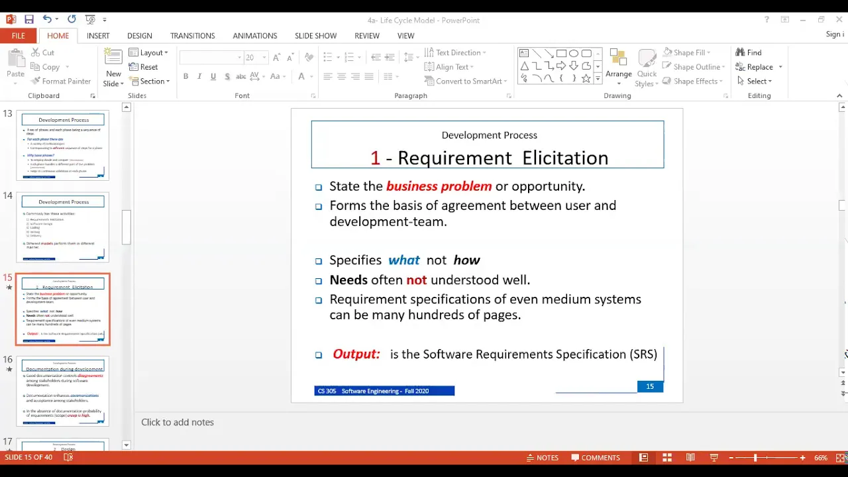The width and height of the screenshot is (848, 477).
Task: Select the oval shape in gallery
Action: 574,53
